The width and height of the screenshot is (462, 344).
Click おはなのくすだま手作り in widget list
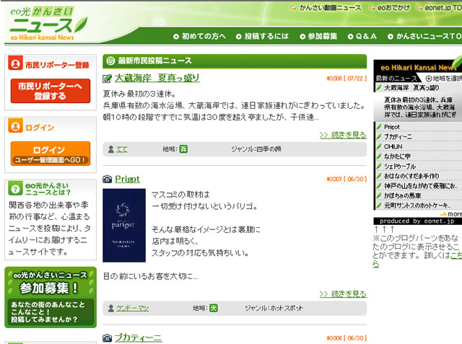click(411, 176)
